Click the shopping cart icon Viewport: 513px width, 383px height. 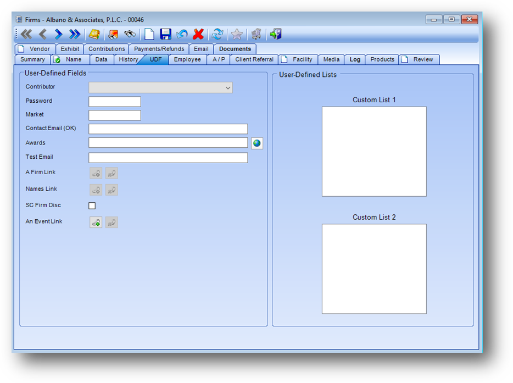[x=256, y=34]
